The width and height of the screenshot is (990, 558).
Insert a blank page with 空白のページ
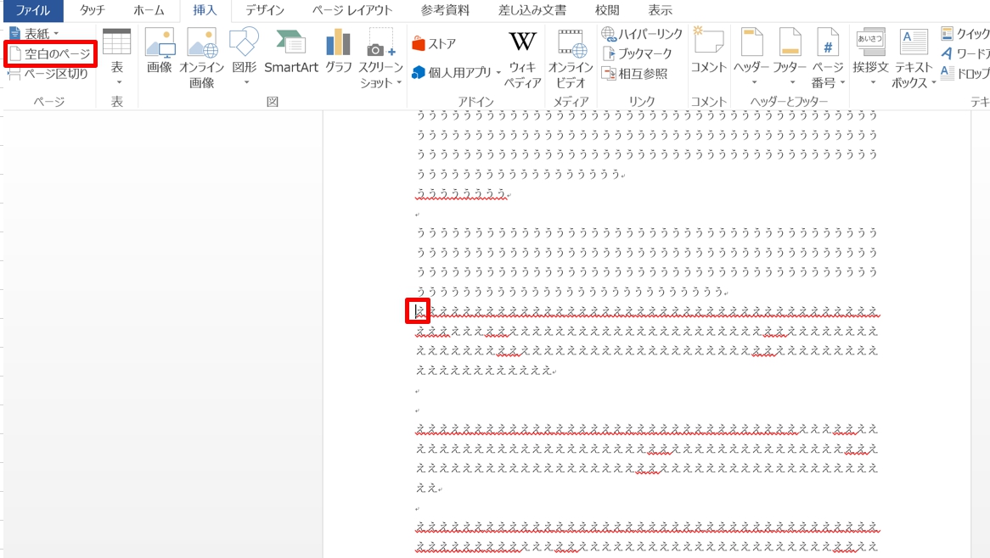(50, 54)
